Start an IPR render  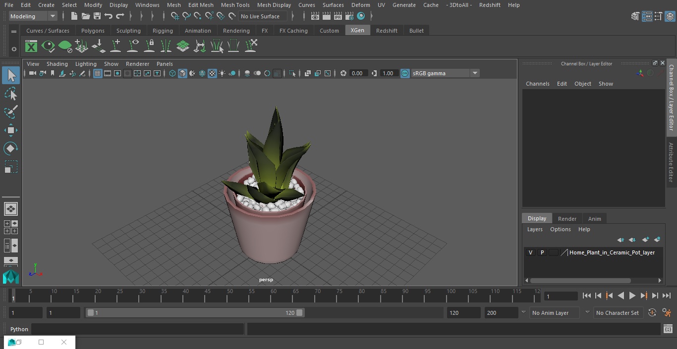click(x=338, y=16)
